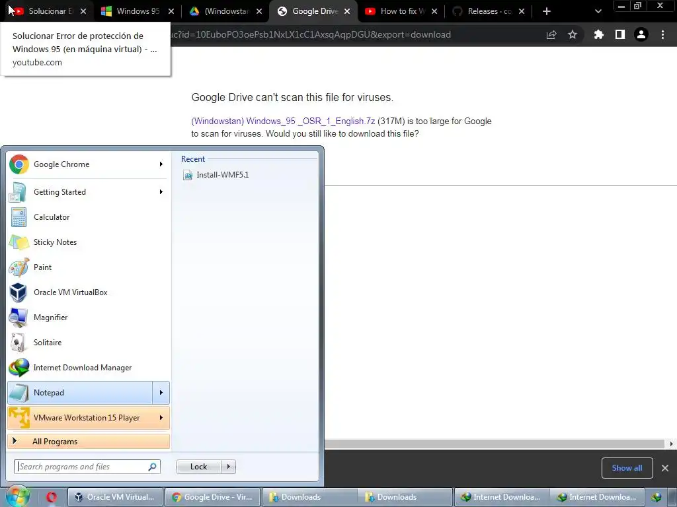This screenshot has height=507, width=677.
Task: Click the page horizontal scrollbar track
Action: (x=495, y=444)
